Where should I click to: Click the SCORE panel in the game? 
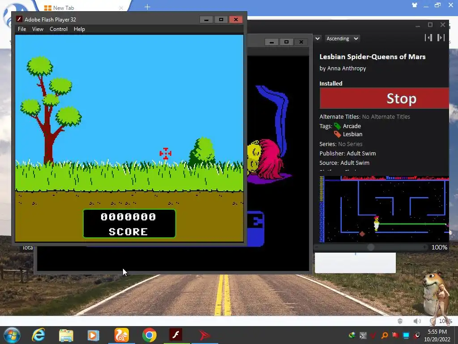tap(129, 224)
